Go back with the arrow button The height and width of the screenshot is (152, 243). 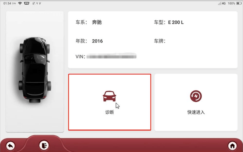[10, 146]
